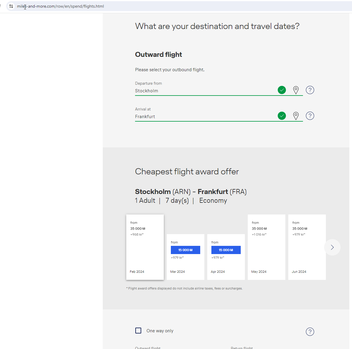The height and width of the screenshot is (349, 352).
Task: Show next months with right chevron arrow
Action: (x=332, y=247)
